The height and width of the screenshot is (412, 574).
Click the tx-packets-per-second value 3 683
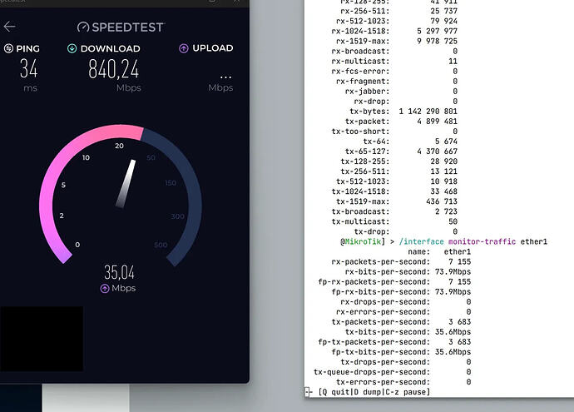point(460,322)
